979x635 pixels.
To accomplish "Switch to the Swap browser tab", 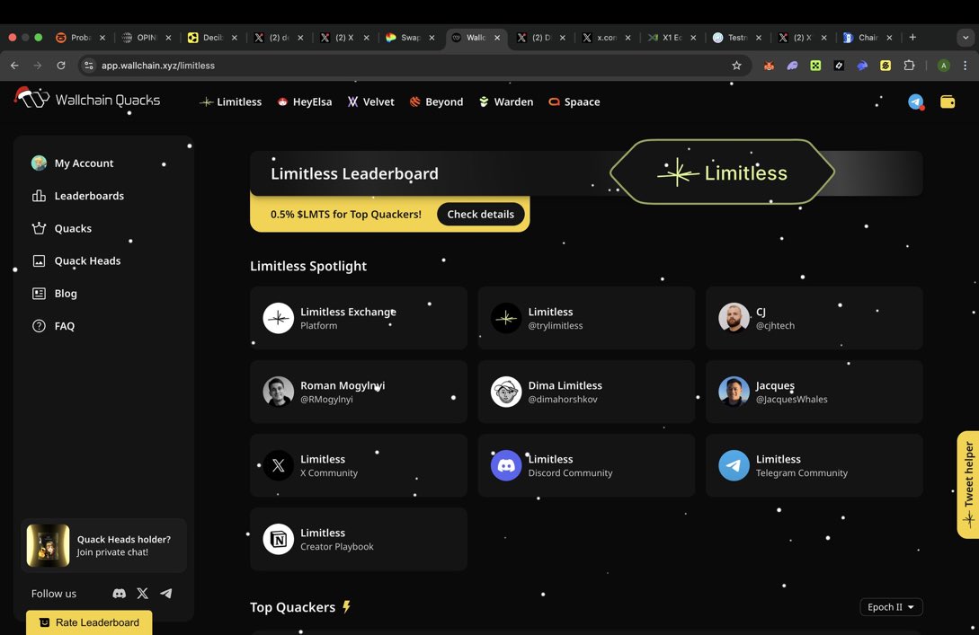I will coord(409,38).
